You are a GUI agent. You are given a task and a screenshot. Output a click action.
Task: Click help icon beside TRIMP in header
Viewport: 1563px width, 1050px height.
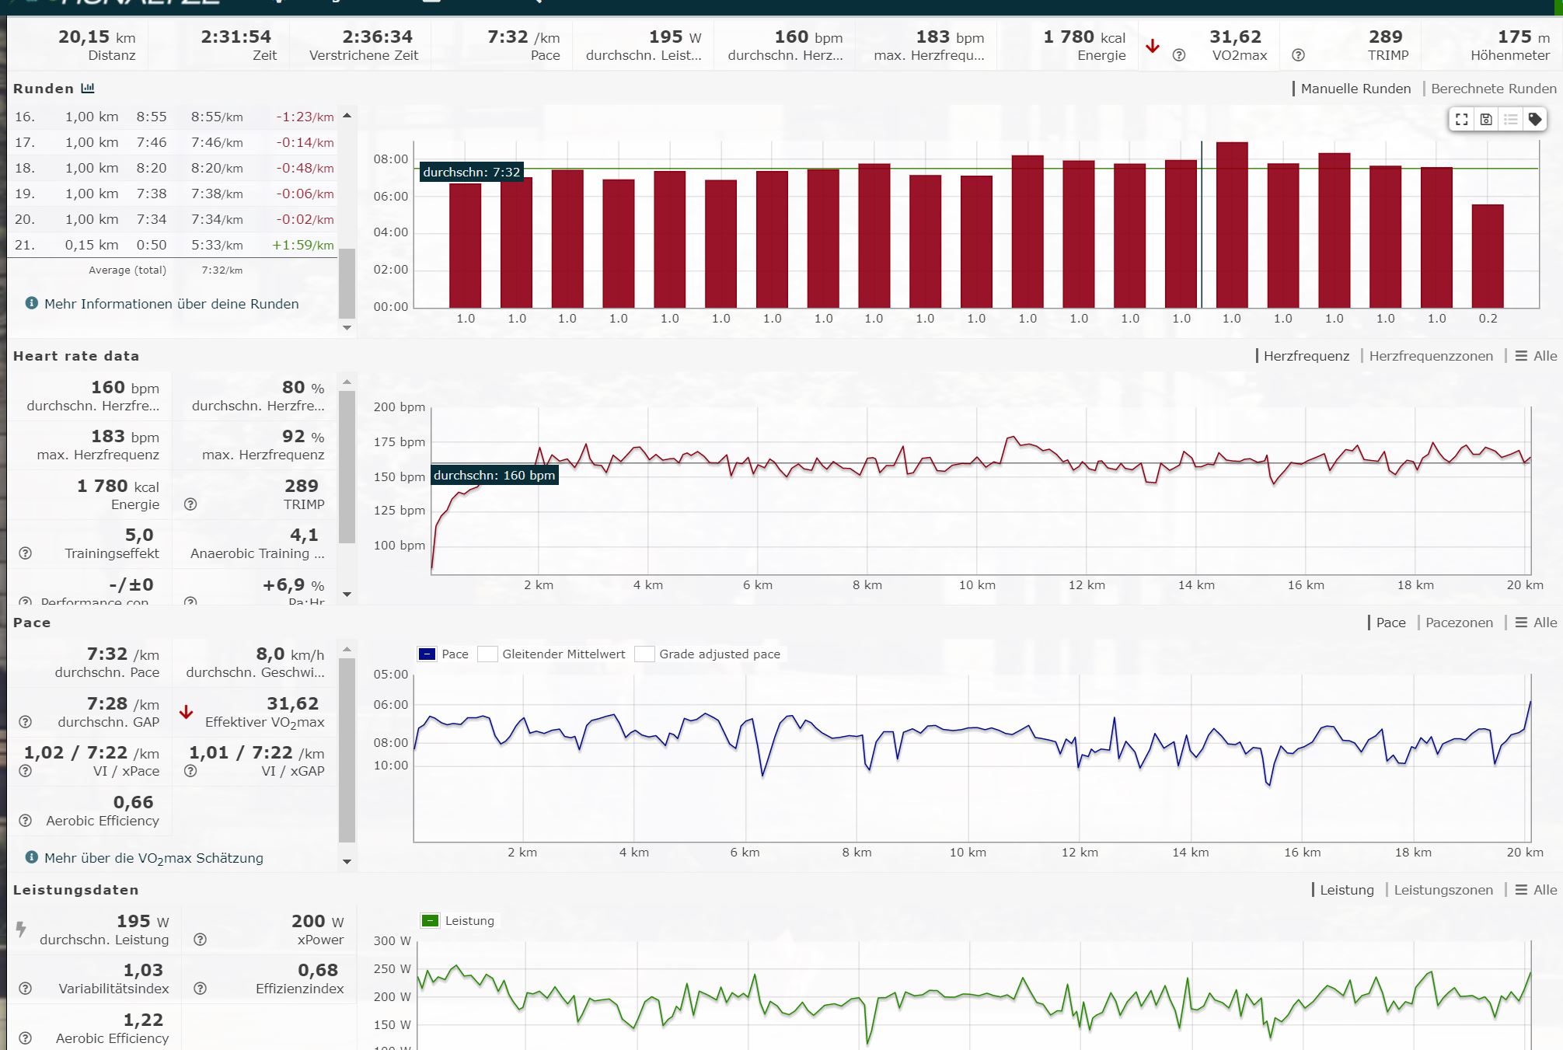(1298, 55)
